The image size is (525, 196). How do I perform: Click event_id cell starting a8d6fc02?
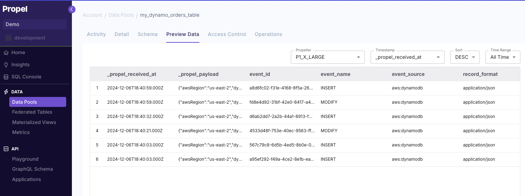click(282, 88)
